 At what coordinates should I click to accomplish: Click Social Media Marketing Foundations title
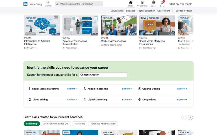tap(152, 42)
